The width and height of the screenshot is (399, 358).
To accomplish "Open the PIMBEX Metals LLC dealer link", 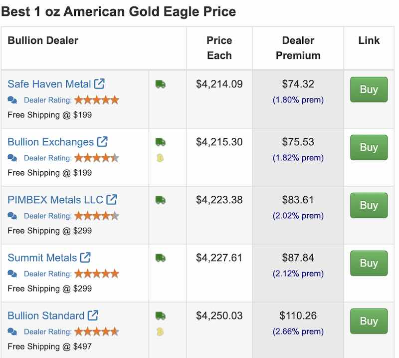I will coord(55,200).
